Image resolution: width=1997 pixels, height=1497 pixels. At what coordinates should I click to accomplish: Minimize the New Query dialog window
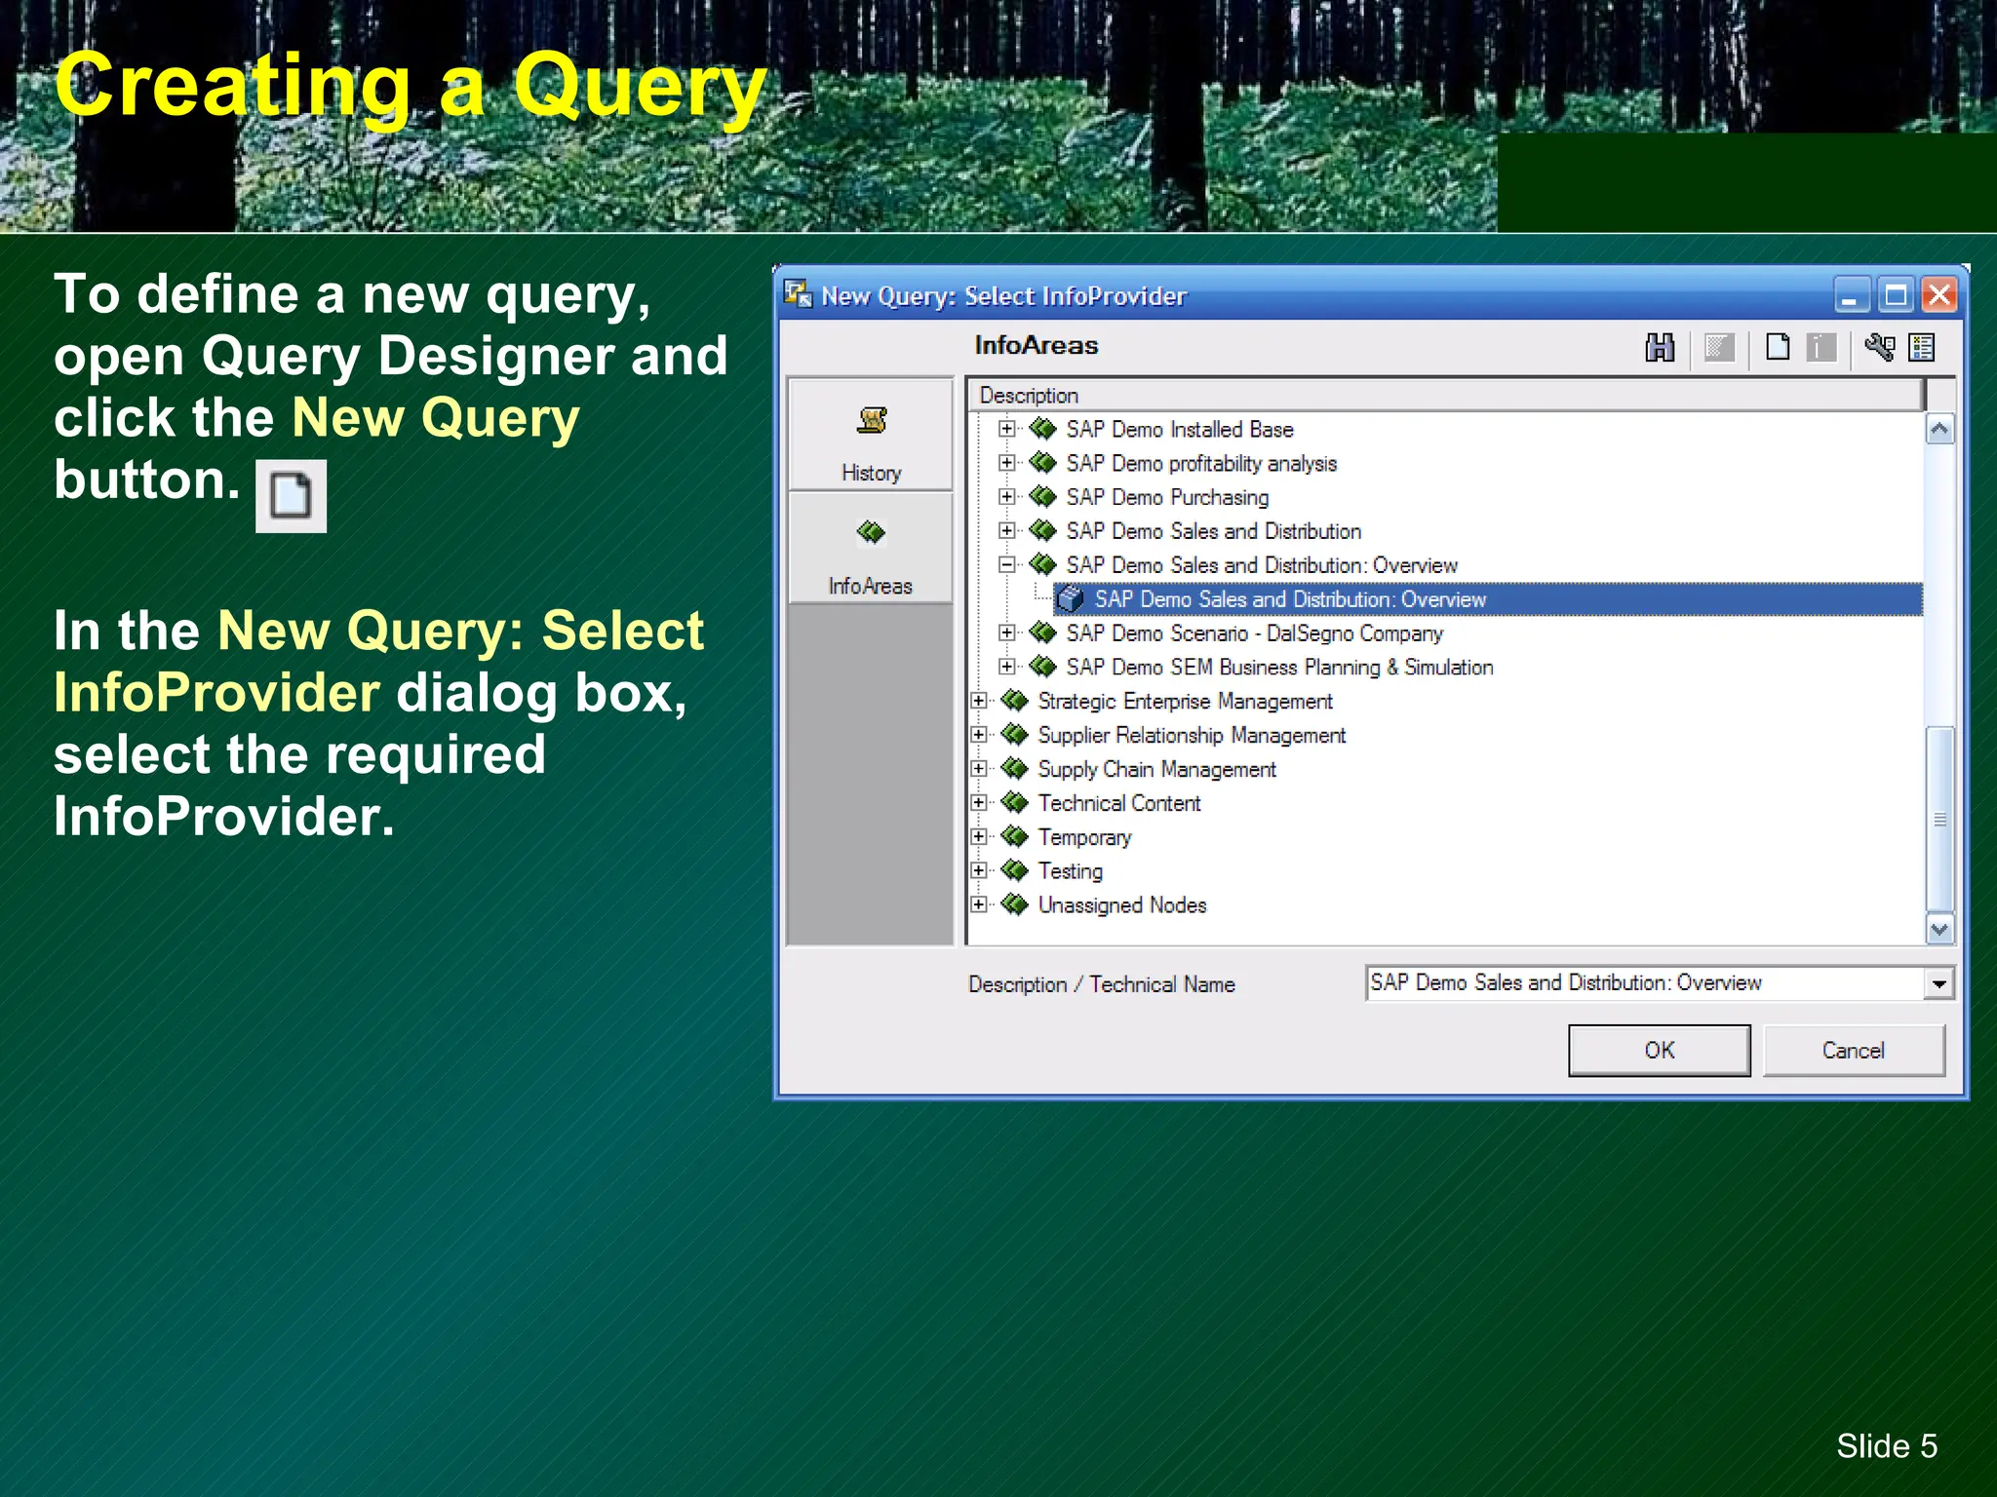(x=1851, y=294)
